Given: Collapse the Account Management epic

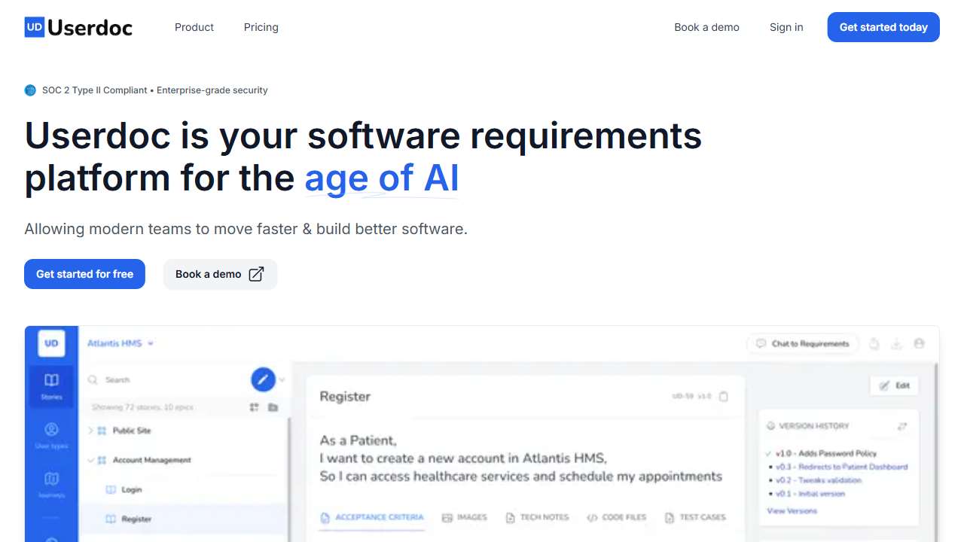Looking at the screenshot, I should click(90, 460).
